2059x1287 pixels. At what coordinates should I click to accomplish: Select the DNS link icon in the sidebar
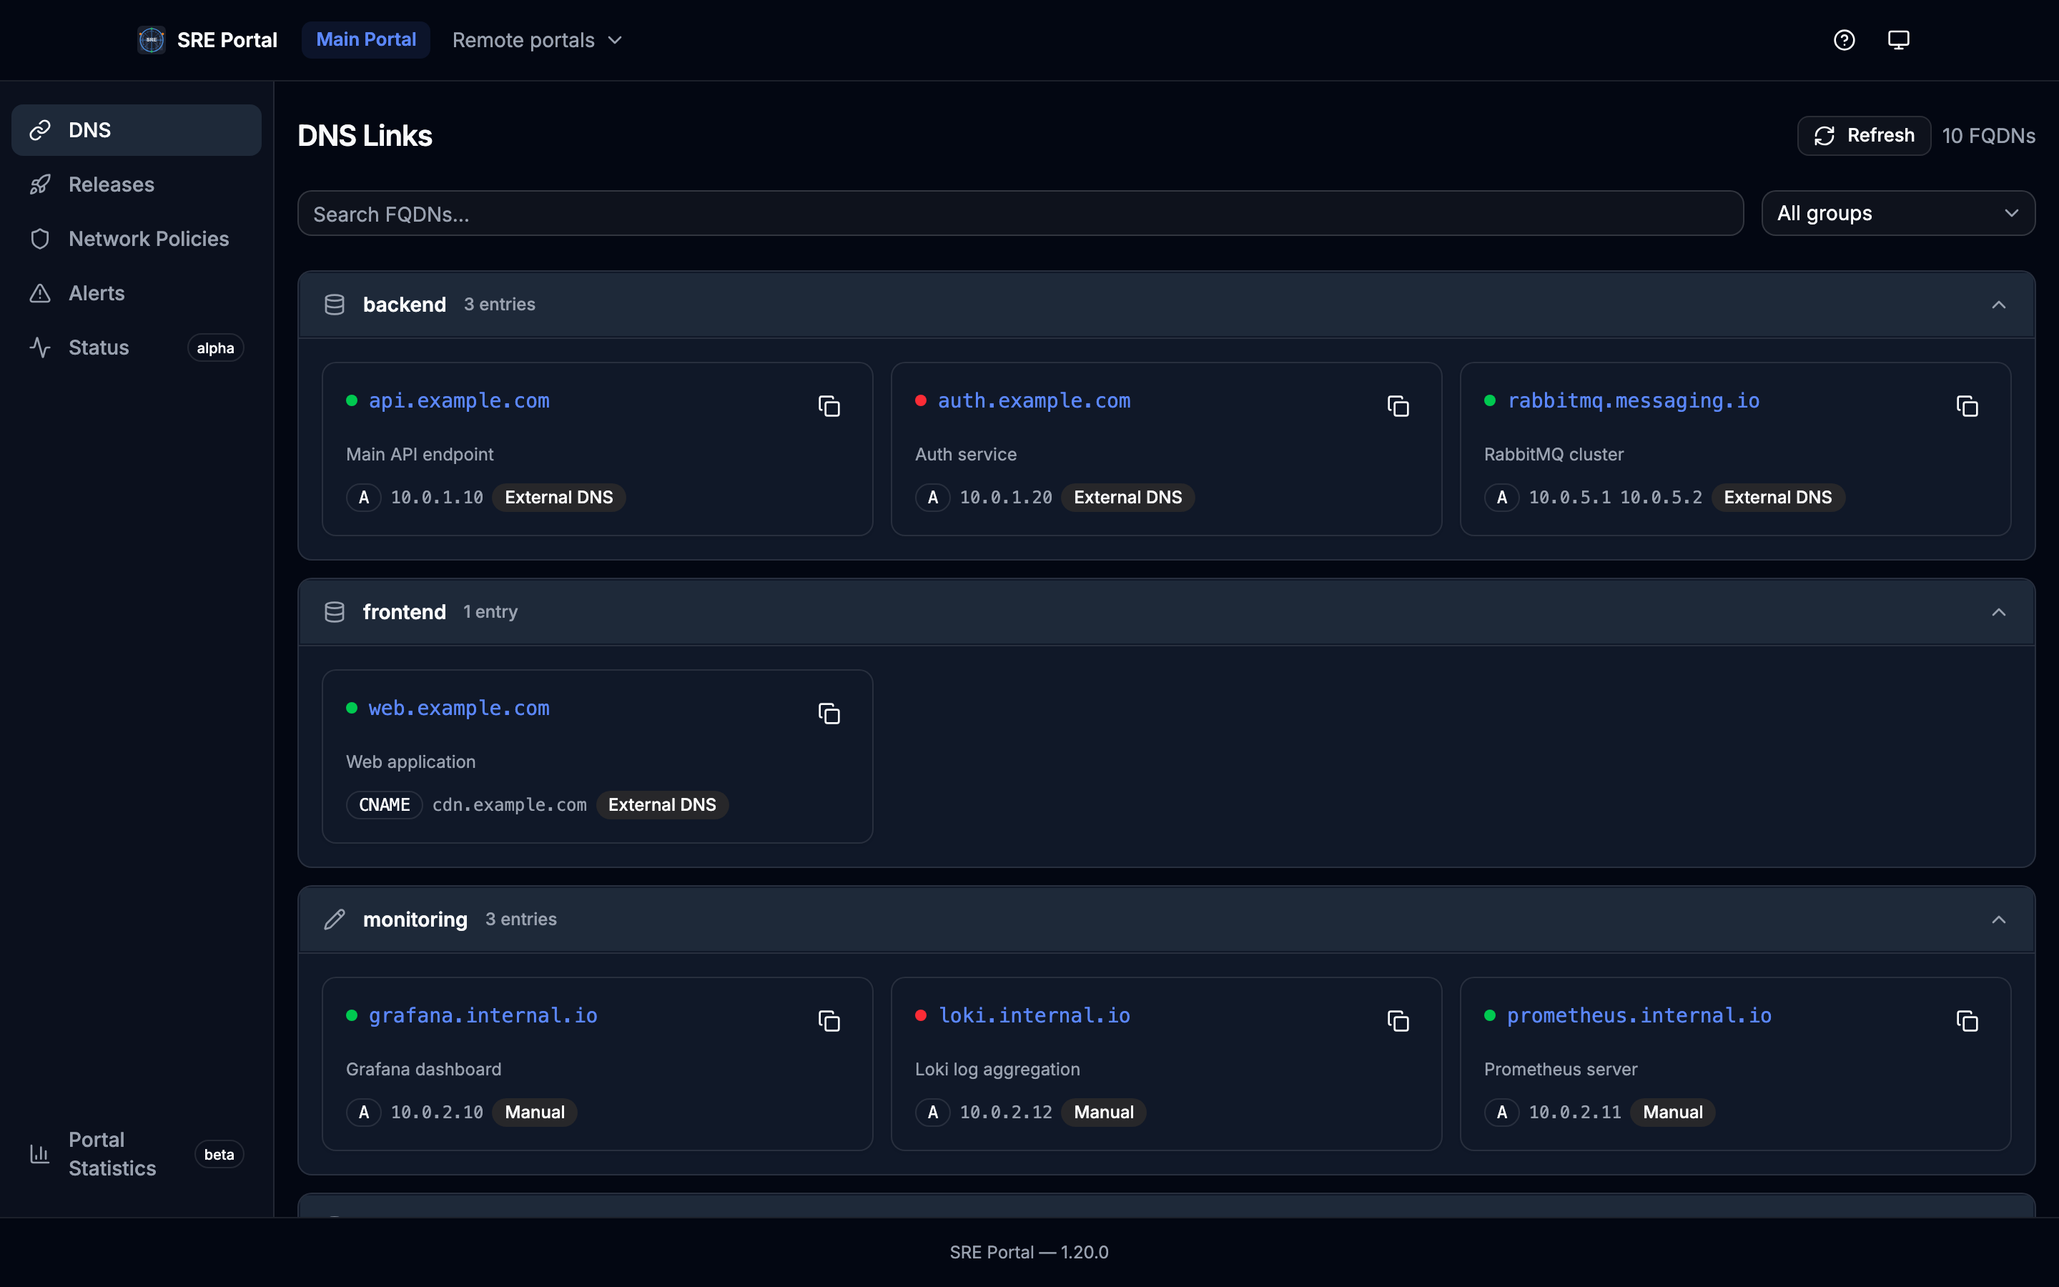point(41,129)
